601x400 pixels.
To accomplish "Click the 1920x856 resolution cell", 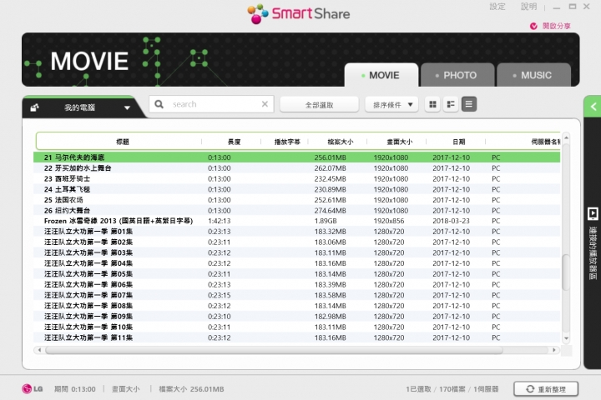I will 389,221.
